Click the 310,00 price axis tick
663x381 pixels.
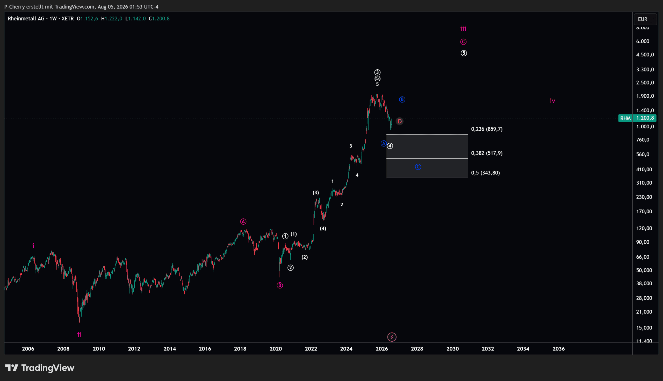coord(644,183)
